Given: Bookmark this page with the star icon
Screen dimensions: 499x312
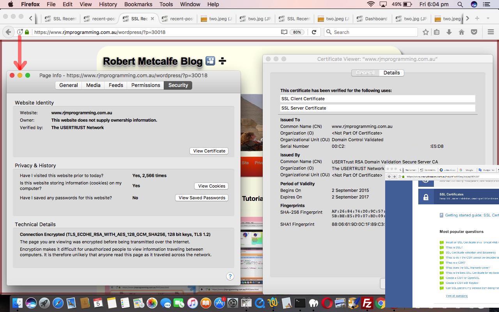Looking at the screenshot, I should click(426, 32).
